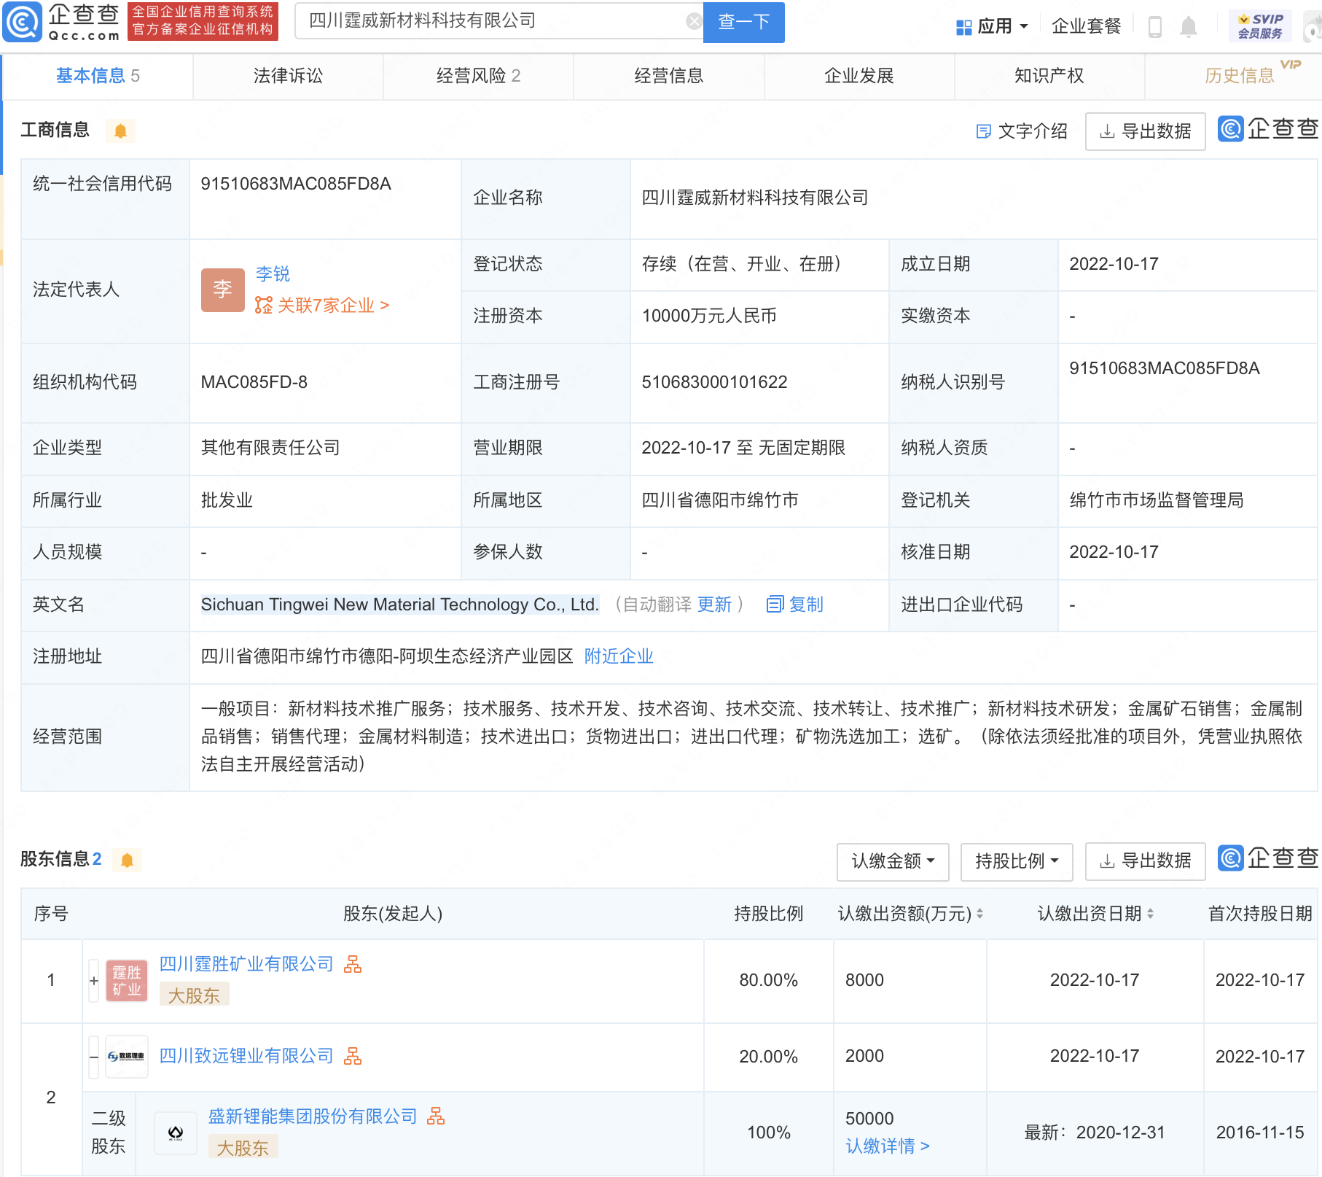The image size is (1322, 1177).
Task: Open the 应用 dropdown menu
Action: (992, 27)
